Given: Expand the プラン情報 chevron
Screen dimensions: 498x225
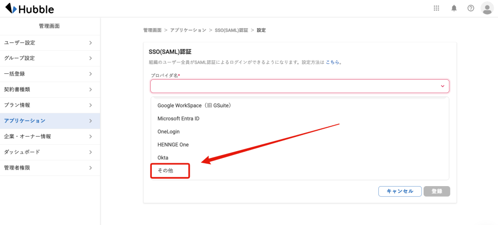Looking at the screenshot, I should coord(90,105).
